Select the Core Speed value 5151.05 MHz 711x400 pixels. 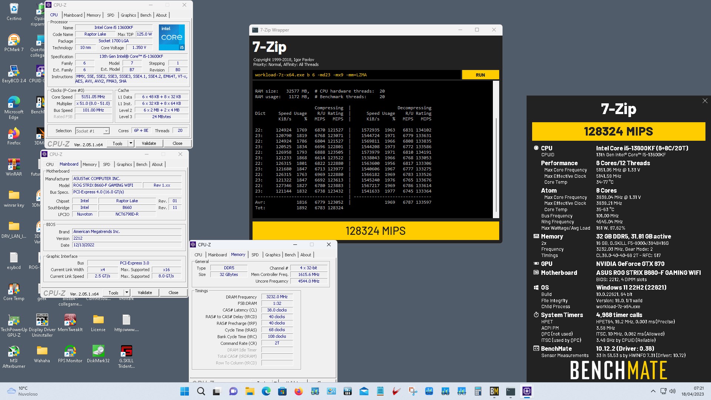point(93,97)
